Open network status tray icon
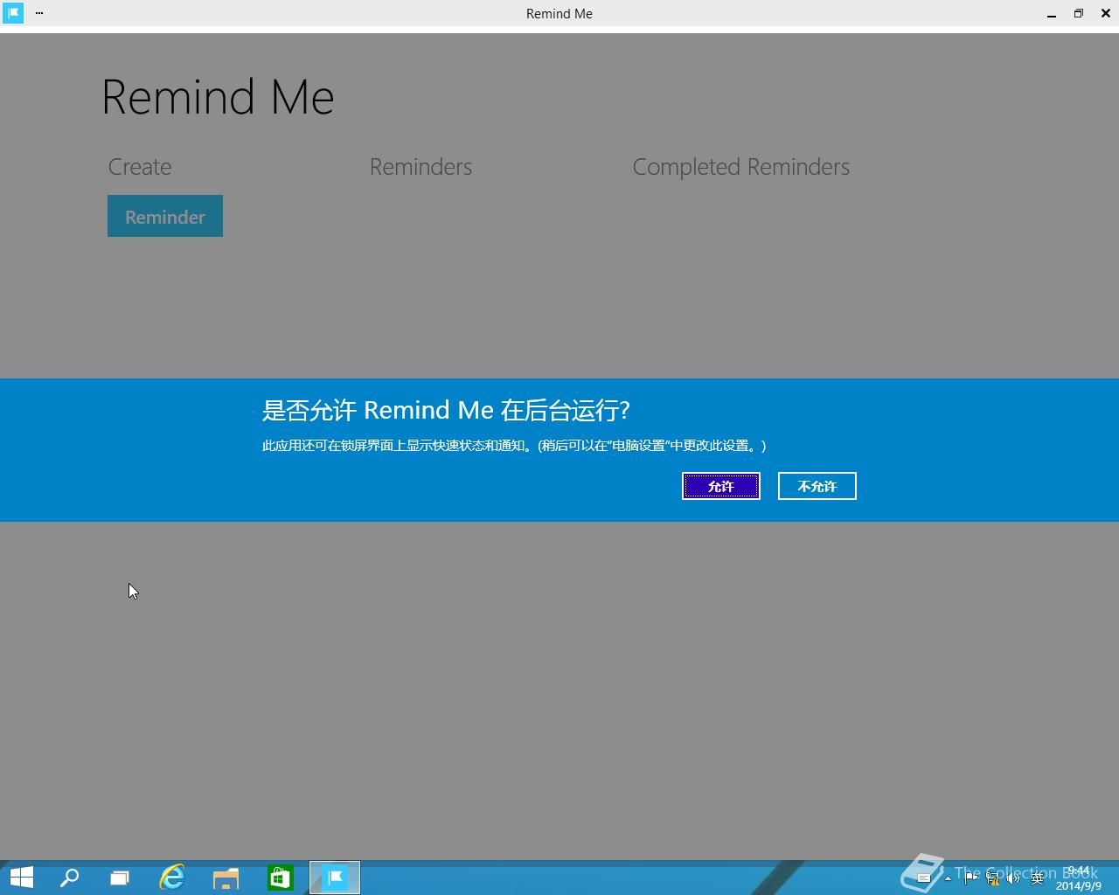 pos(992,878)
